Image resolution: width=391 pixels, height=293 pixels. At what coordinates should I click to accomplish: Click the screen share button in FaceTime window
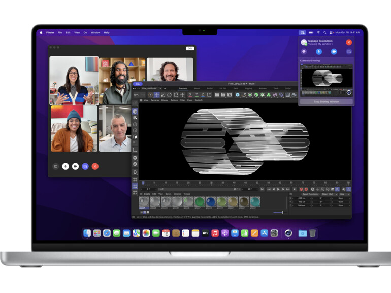coord(85,166)
